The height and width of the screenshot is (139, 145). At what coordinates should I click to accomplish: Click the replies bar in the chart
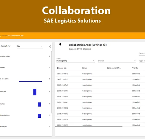39,104
